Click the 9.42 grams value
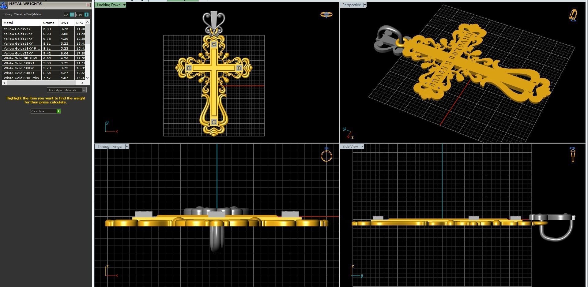The width and height of the screenshot is (588, 287). [47, 53]
